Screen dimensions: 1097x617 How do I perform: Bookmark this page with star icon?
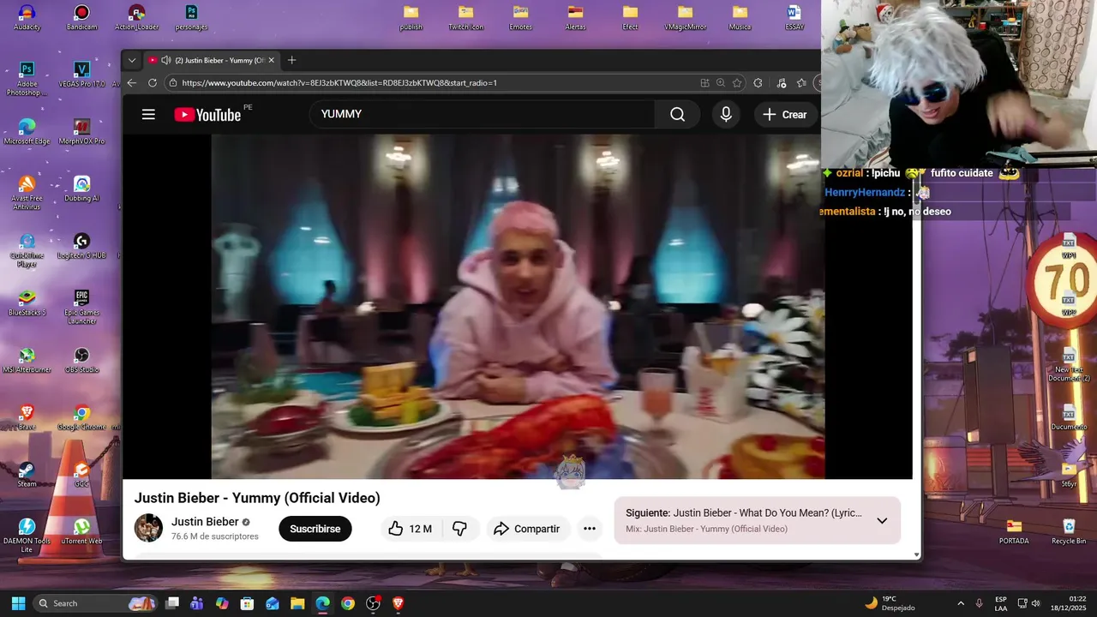737,83
